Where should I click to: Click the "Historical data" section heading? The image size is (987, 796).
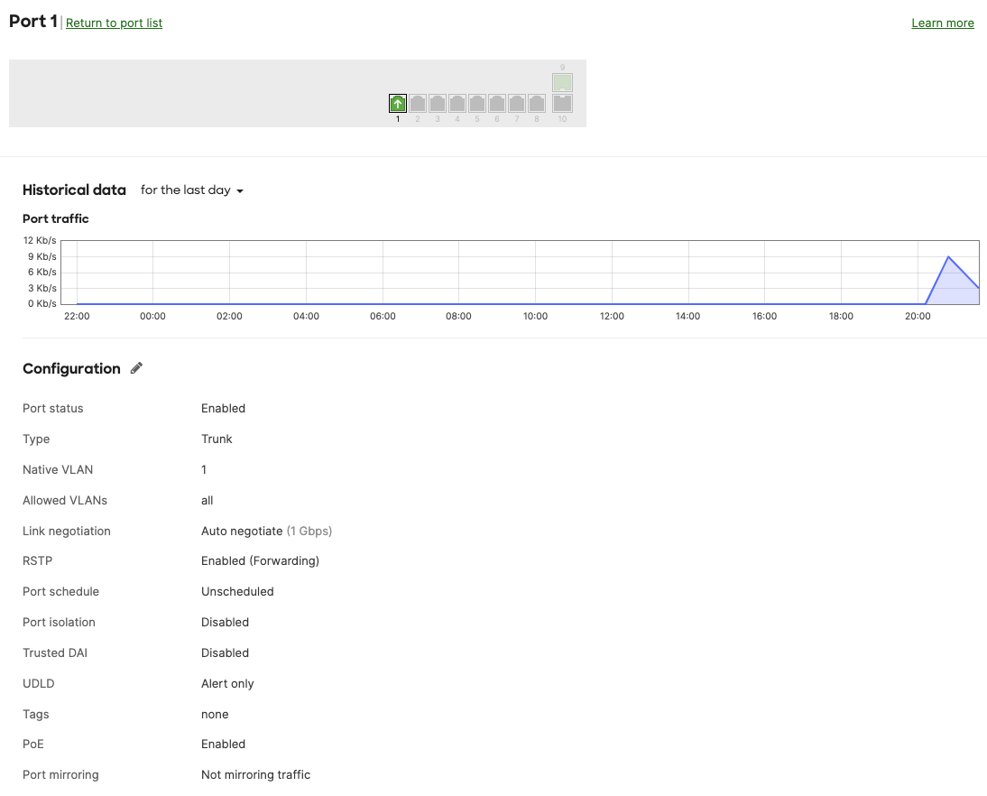click(74, 190)
